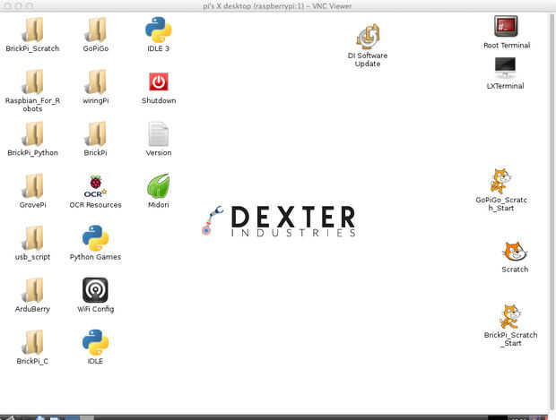Open the BrickPi folder
The height and width of the screenshot is (420, 556).
95,134
